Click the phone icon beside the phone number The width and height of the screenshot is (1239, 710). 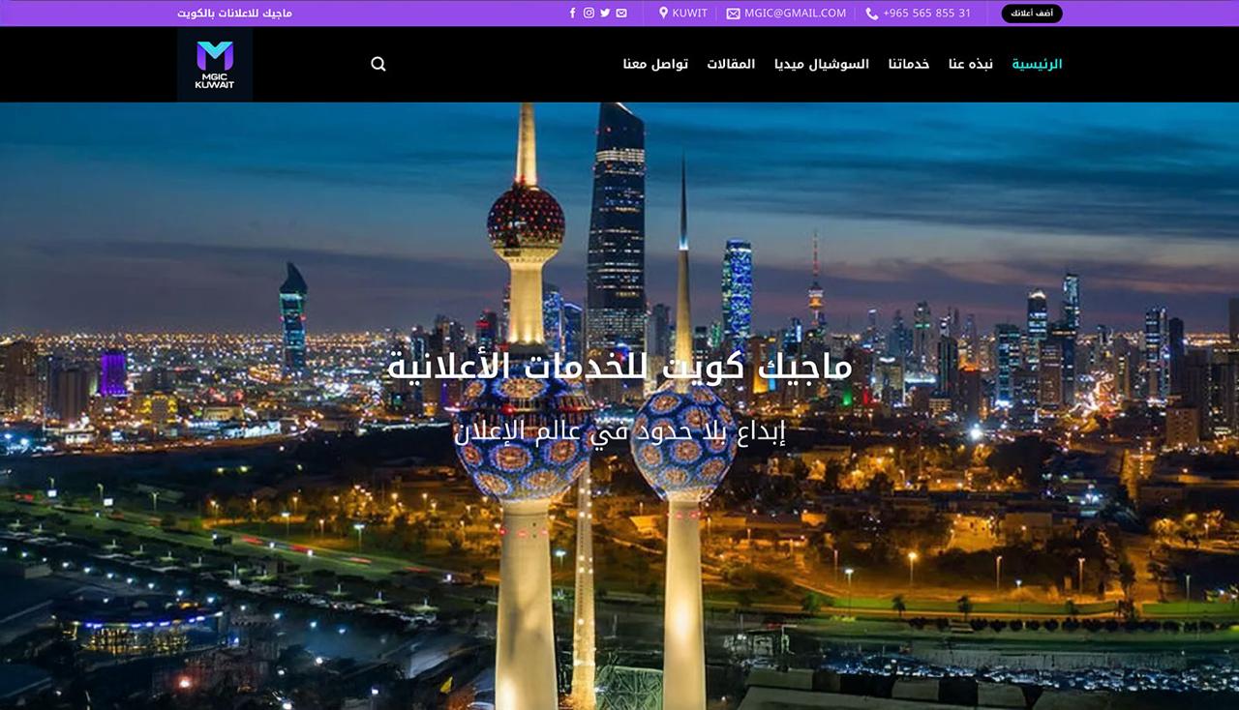[872, 14]
